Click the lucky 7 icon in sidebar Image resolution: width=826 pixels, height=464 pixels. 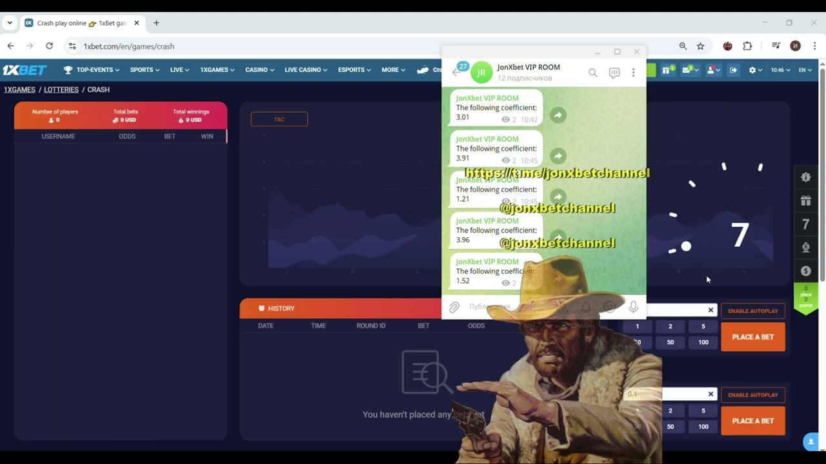pyautogui.click(x=805, y=224)
